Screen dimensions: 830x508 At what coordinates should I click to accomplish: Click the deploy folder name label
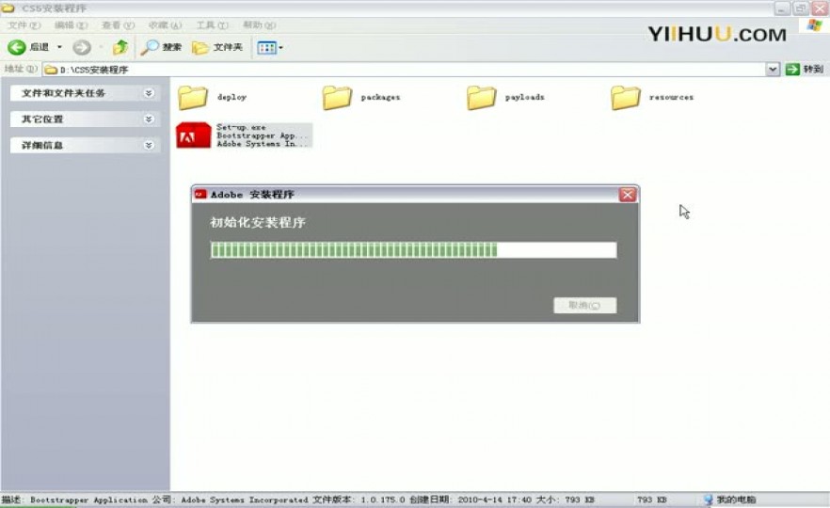click(231, 98)
